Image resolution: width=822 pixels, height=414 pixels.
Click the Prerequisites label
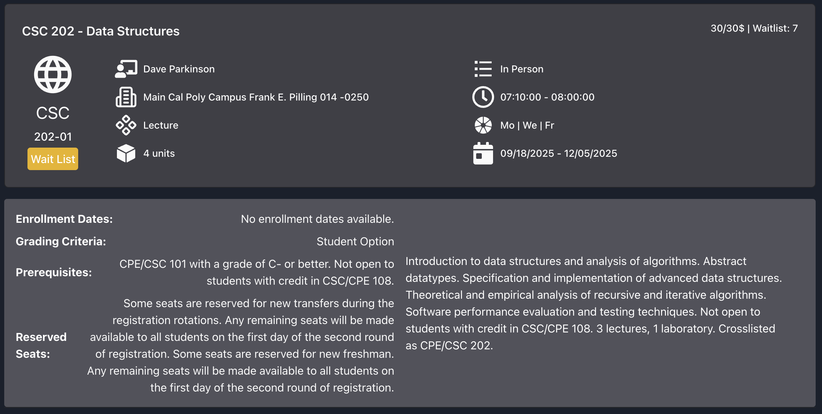click(54, 272)
